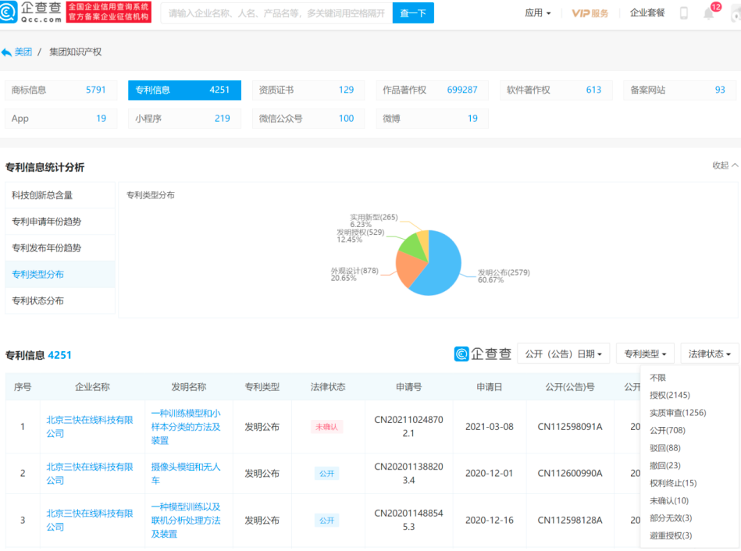Viewport: 741px width, 551px height.
Task: Open notifications bell with 12 badge
Action: [x=708, y=12]
